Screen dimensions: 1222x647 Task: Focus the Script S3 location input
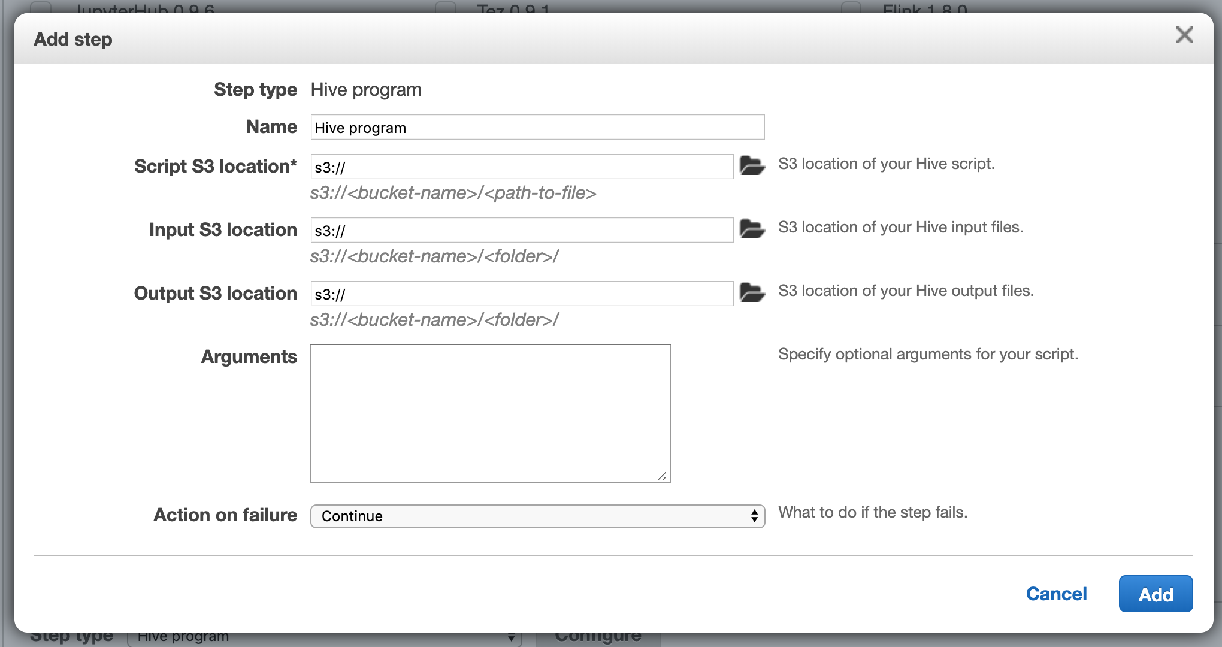coord(521,167)
